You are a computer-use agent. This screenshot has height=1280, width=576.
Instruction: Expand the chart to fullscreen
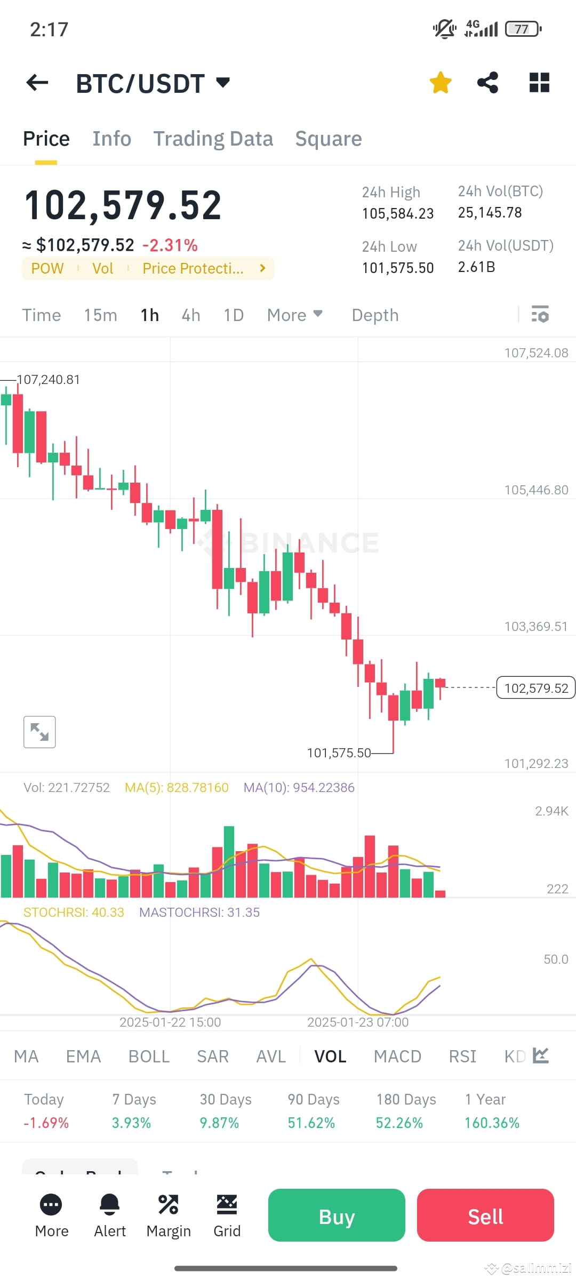point(39,732)
